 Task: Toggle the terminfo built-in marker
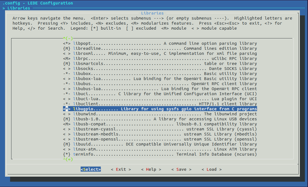click(67, 154)
